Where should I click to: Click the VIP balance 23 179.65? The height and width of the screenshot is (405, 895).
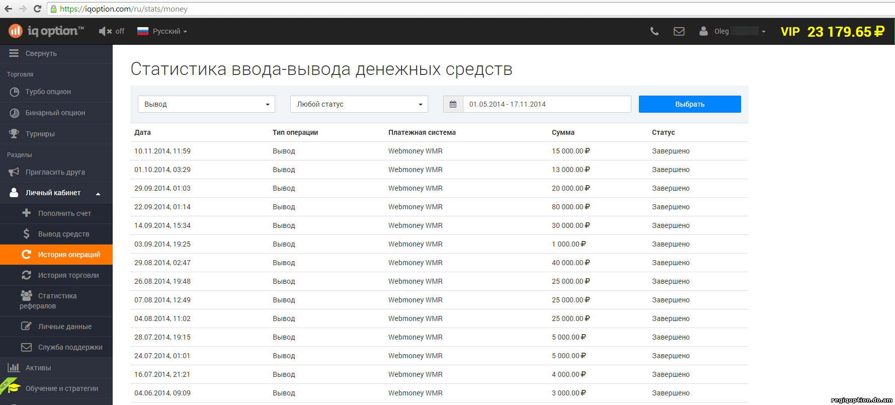833,32
